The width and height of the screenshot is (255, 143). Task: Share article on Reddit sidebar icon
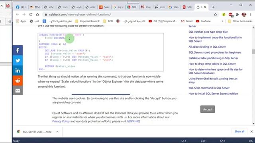pyautogui.click(x=18, y=81)
